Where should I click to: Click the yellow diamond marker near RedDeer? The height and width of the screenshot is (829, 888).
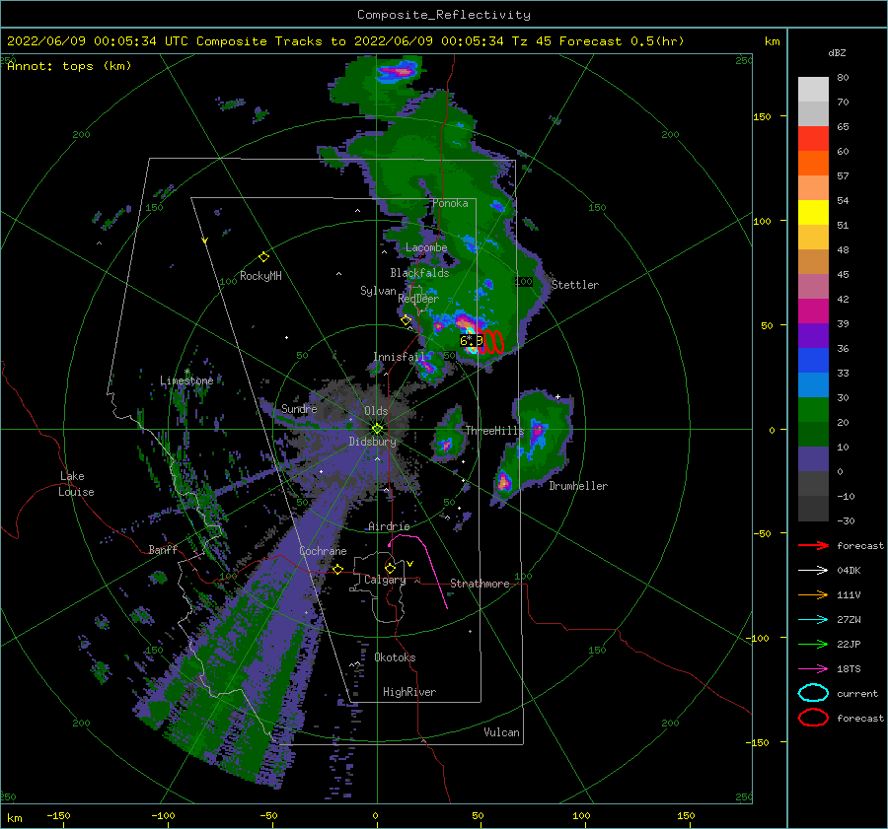406,320
